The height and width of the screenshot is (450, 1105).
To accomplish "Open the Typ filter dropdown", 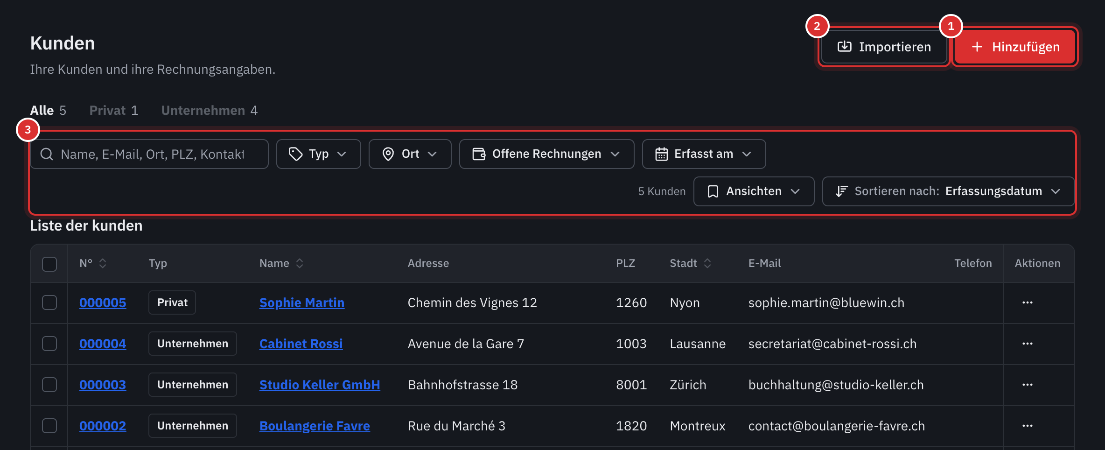I will tap(318, 154).
